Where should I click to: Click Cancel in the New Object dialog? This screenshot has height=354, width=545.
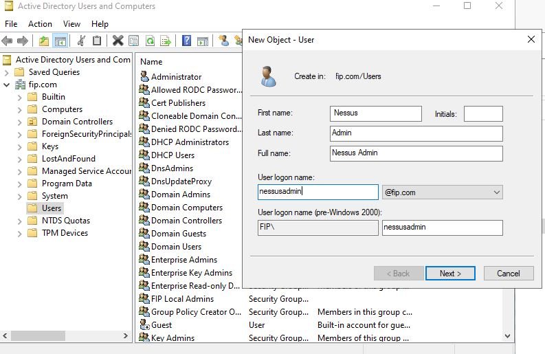pos(509,274)
